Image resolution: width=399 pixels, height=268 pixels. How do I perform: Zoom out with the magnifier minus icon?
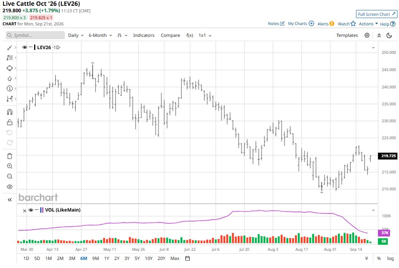point(10,176)
